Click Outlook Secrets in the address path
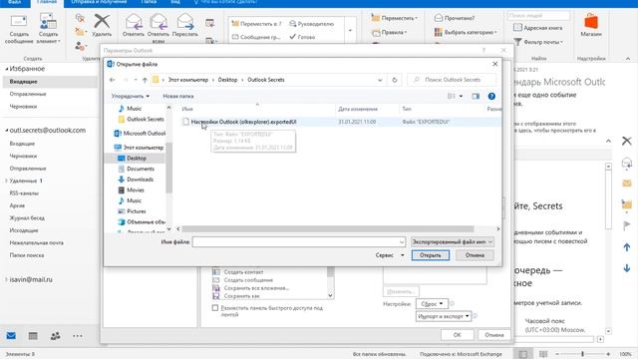The image size is (638, 359). click(x=266, y=80)
